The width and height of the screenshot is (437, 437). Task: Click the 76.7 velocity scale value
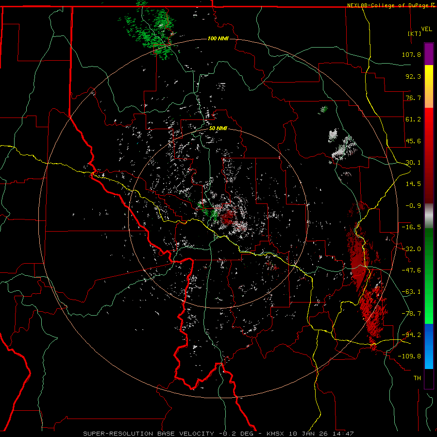pos(413,98)
